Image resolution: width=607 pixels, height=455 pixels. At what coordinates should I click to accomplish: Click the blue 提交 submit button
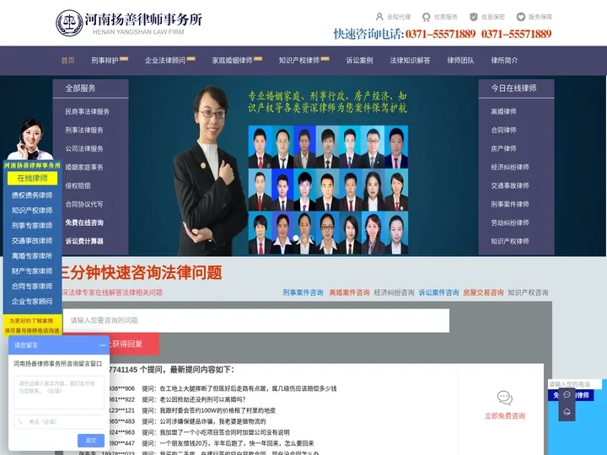91,441
